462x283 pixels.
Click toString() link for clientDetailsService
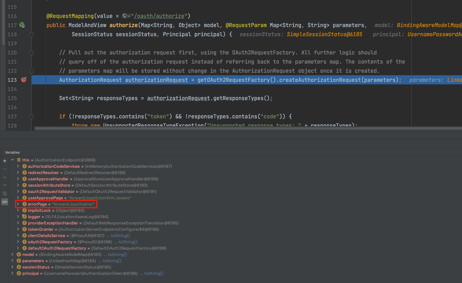click(120, 235)
